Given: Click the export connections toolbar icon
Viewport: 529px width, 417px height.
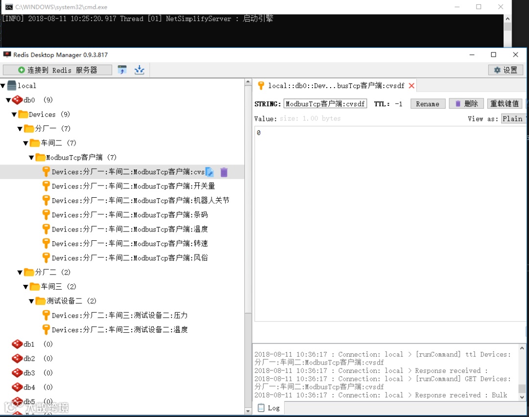Looking at the screenshot, I should click(139, 70).
